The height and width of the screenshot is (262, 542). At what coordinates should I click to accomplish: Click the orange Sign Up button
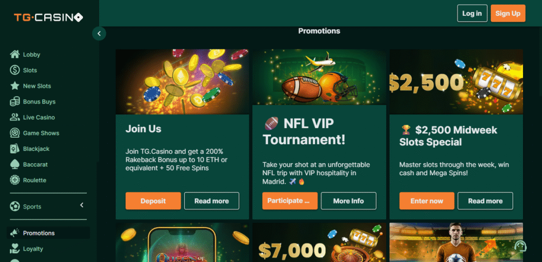(x=508, y=14)
